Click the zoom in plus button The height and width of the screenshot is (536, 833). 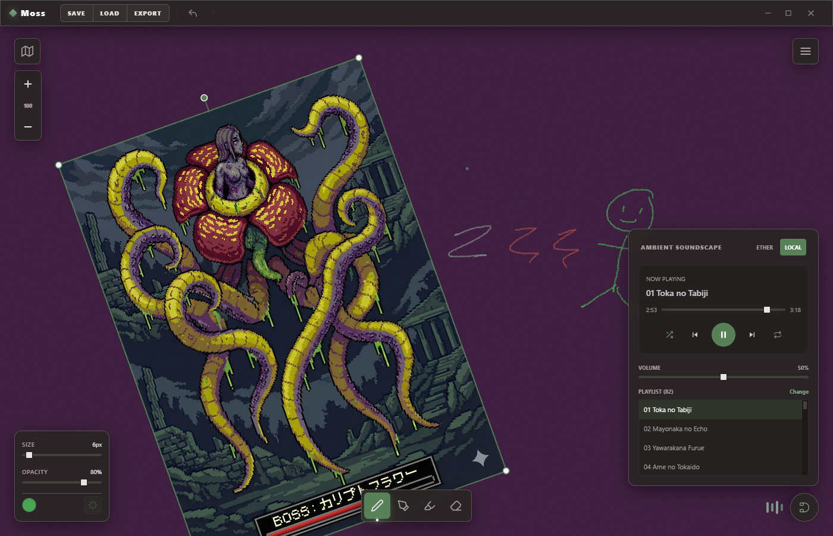tap(28, 84)
